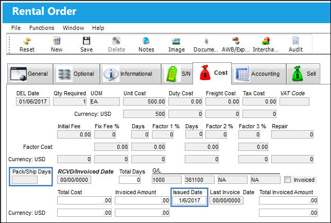331x223 pixels.
Task: Click the Fix Fee % field
Action: 105,134
